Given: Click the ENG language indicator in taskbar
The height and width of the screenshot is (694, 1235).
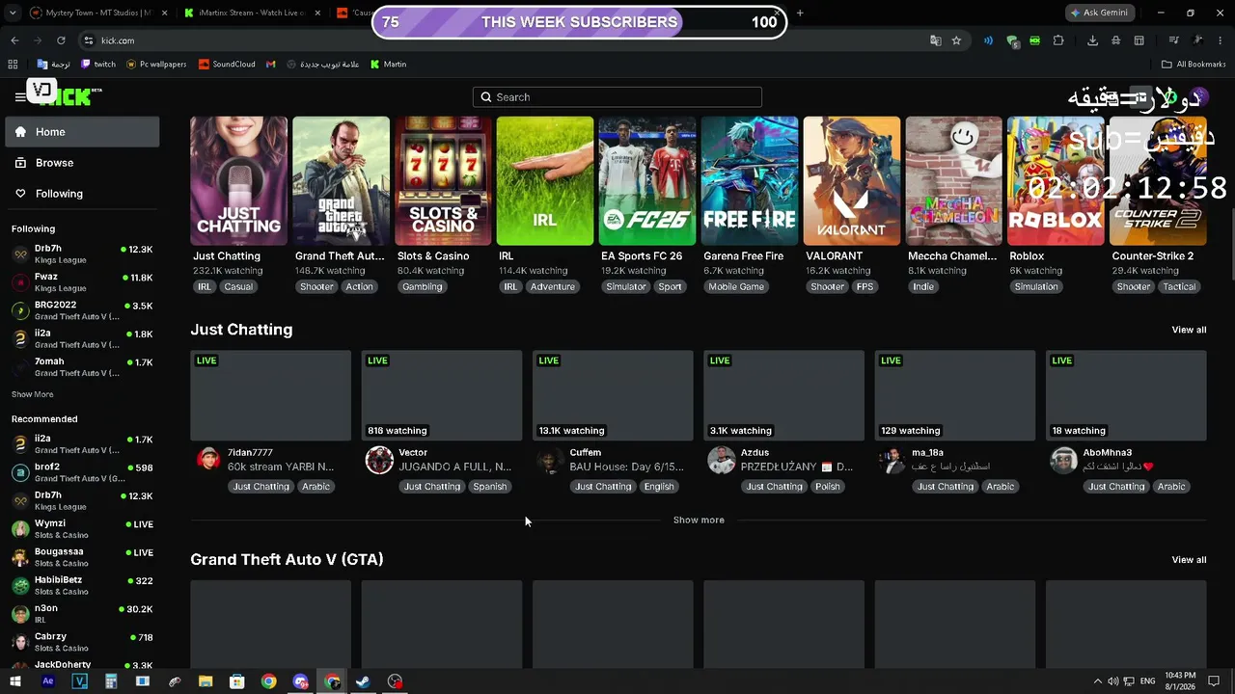Looking at the screenshot, I should click(x=1148, y=681).
